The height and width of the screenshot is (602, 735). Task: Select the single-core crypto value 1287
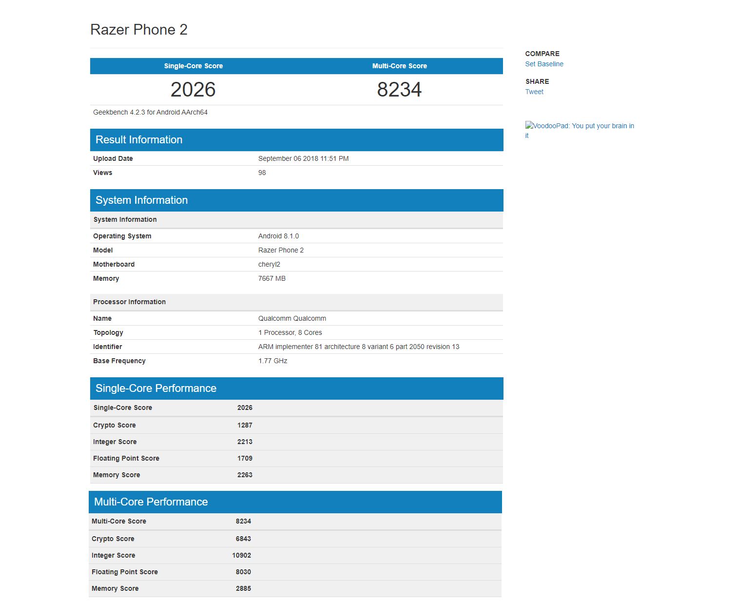245,425
